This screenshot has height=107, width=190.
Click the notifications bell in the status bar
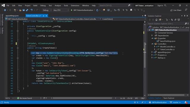pos(186,103)
